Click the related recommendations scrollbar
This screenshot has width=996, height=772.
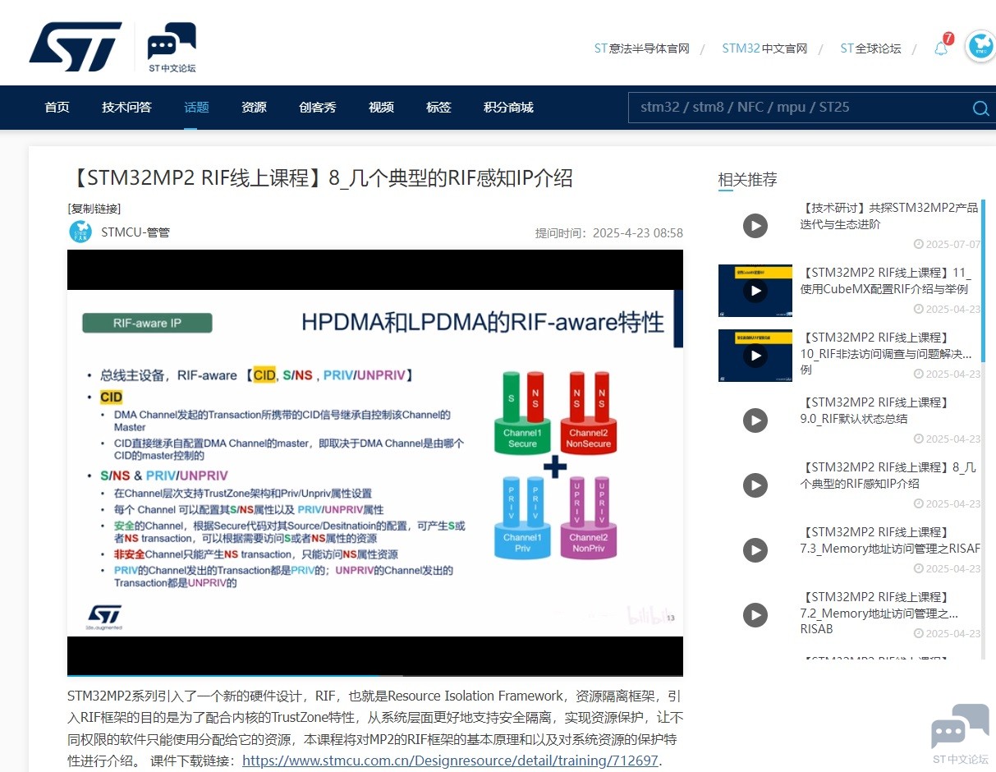coord(983,279)
